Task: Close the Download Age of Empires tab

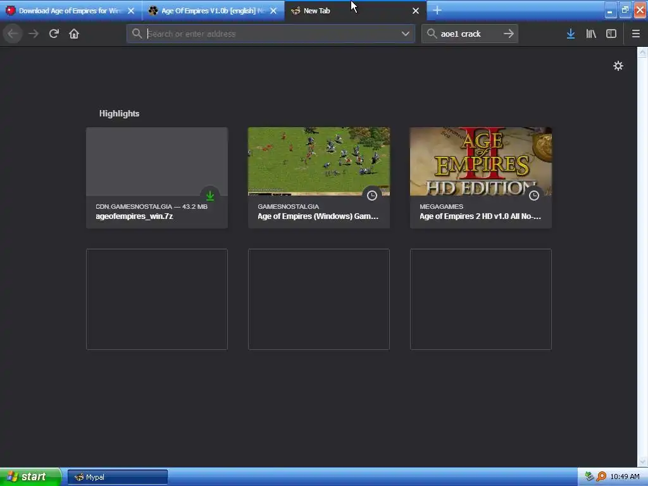Action: (131, 11)
